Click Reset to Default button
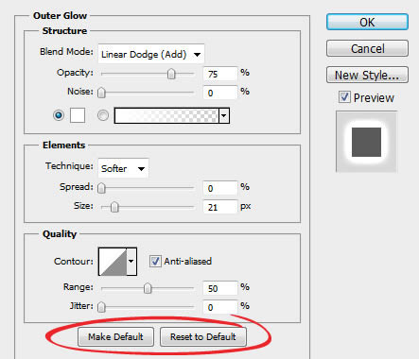The image size is (419, 359). (x=203, y=336)
